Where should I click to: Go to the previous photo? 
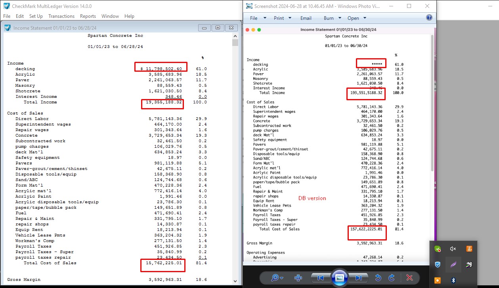(321, 278)
